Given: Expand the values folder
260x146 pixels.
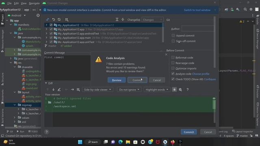Looking at the screenshot, I should 15,118.
